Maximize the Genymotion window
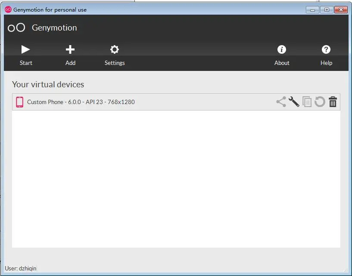The height and width of the screenshot is (276, 352). coord(327,10)
